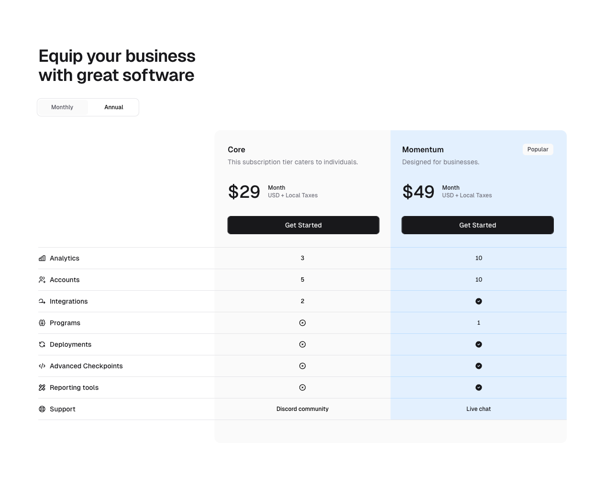Click Get Started on the Momentum plan

pos(477,225)
